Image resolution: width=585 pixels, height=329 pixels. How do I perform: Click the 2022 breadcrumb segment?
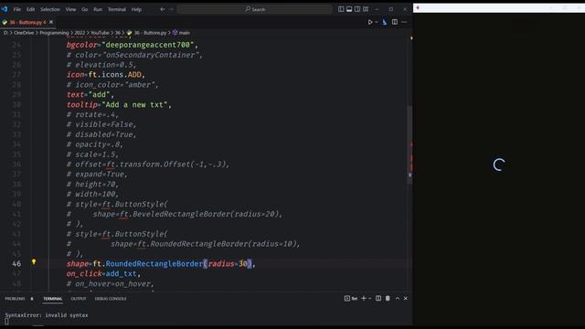pyautogui.click(x=80, y=33)
